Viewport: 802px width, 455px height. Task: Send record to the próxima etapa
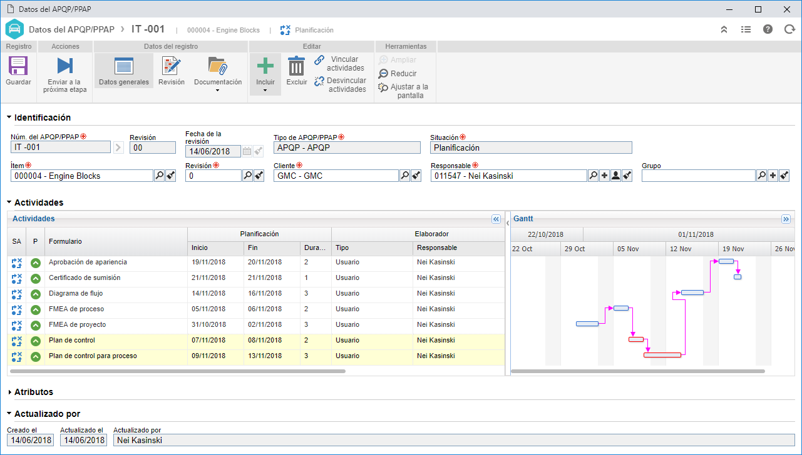pyautogui.click(x=65, y=74)
